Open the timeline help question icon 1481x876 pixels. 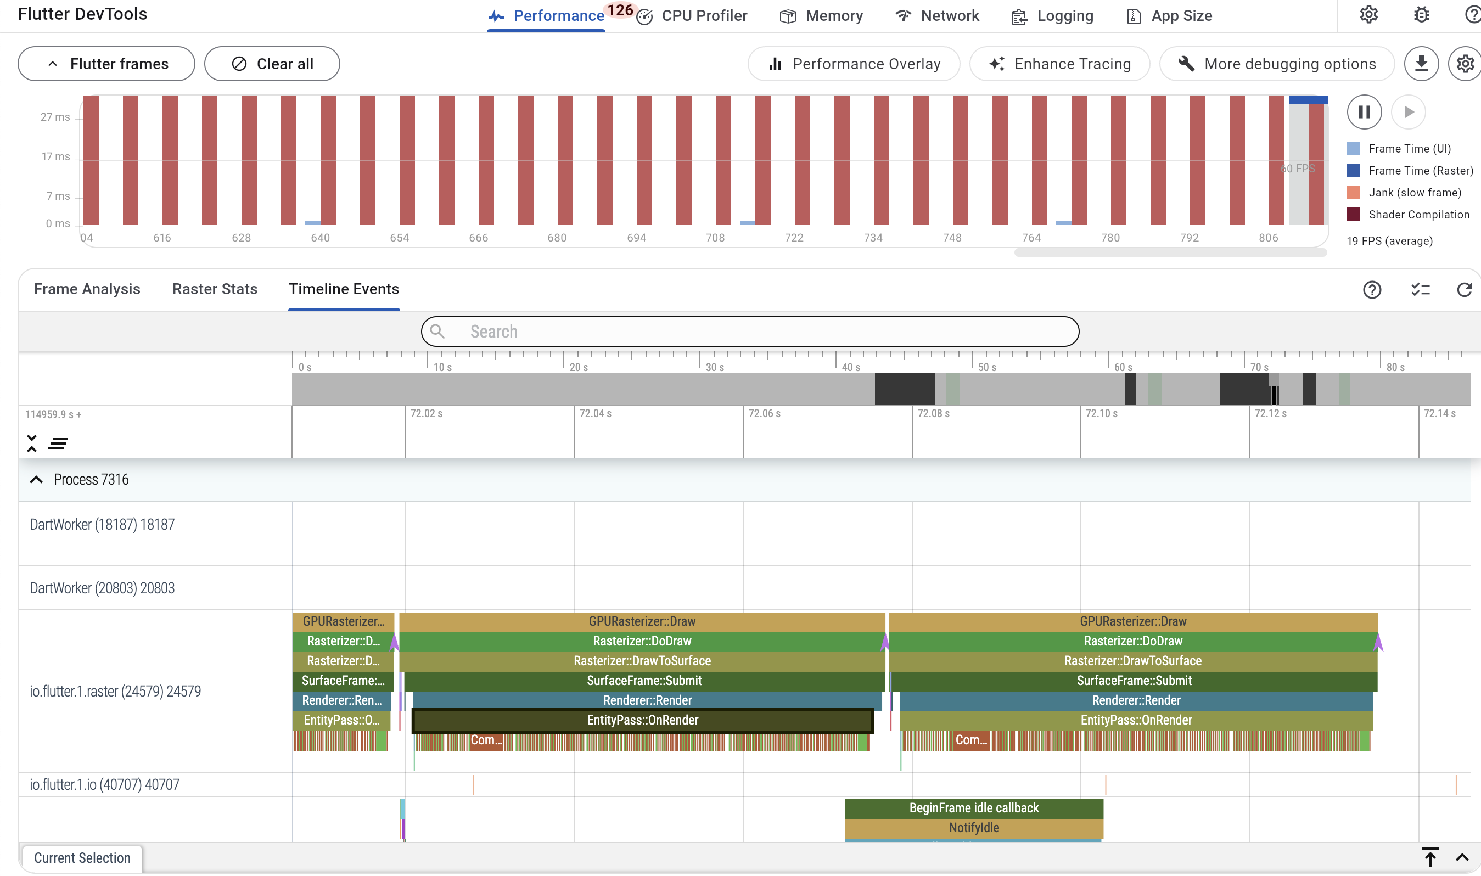tap(1371, 290)
